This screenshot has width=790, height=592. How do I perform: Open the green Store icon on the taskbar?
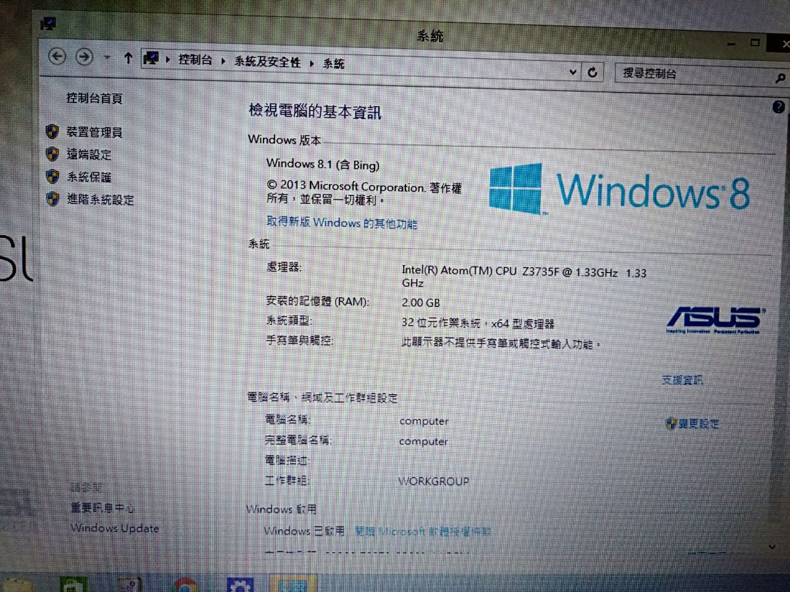pos(73,584)
